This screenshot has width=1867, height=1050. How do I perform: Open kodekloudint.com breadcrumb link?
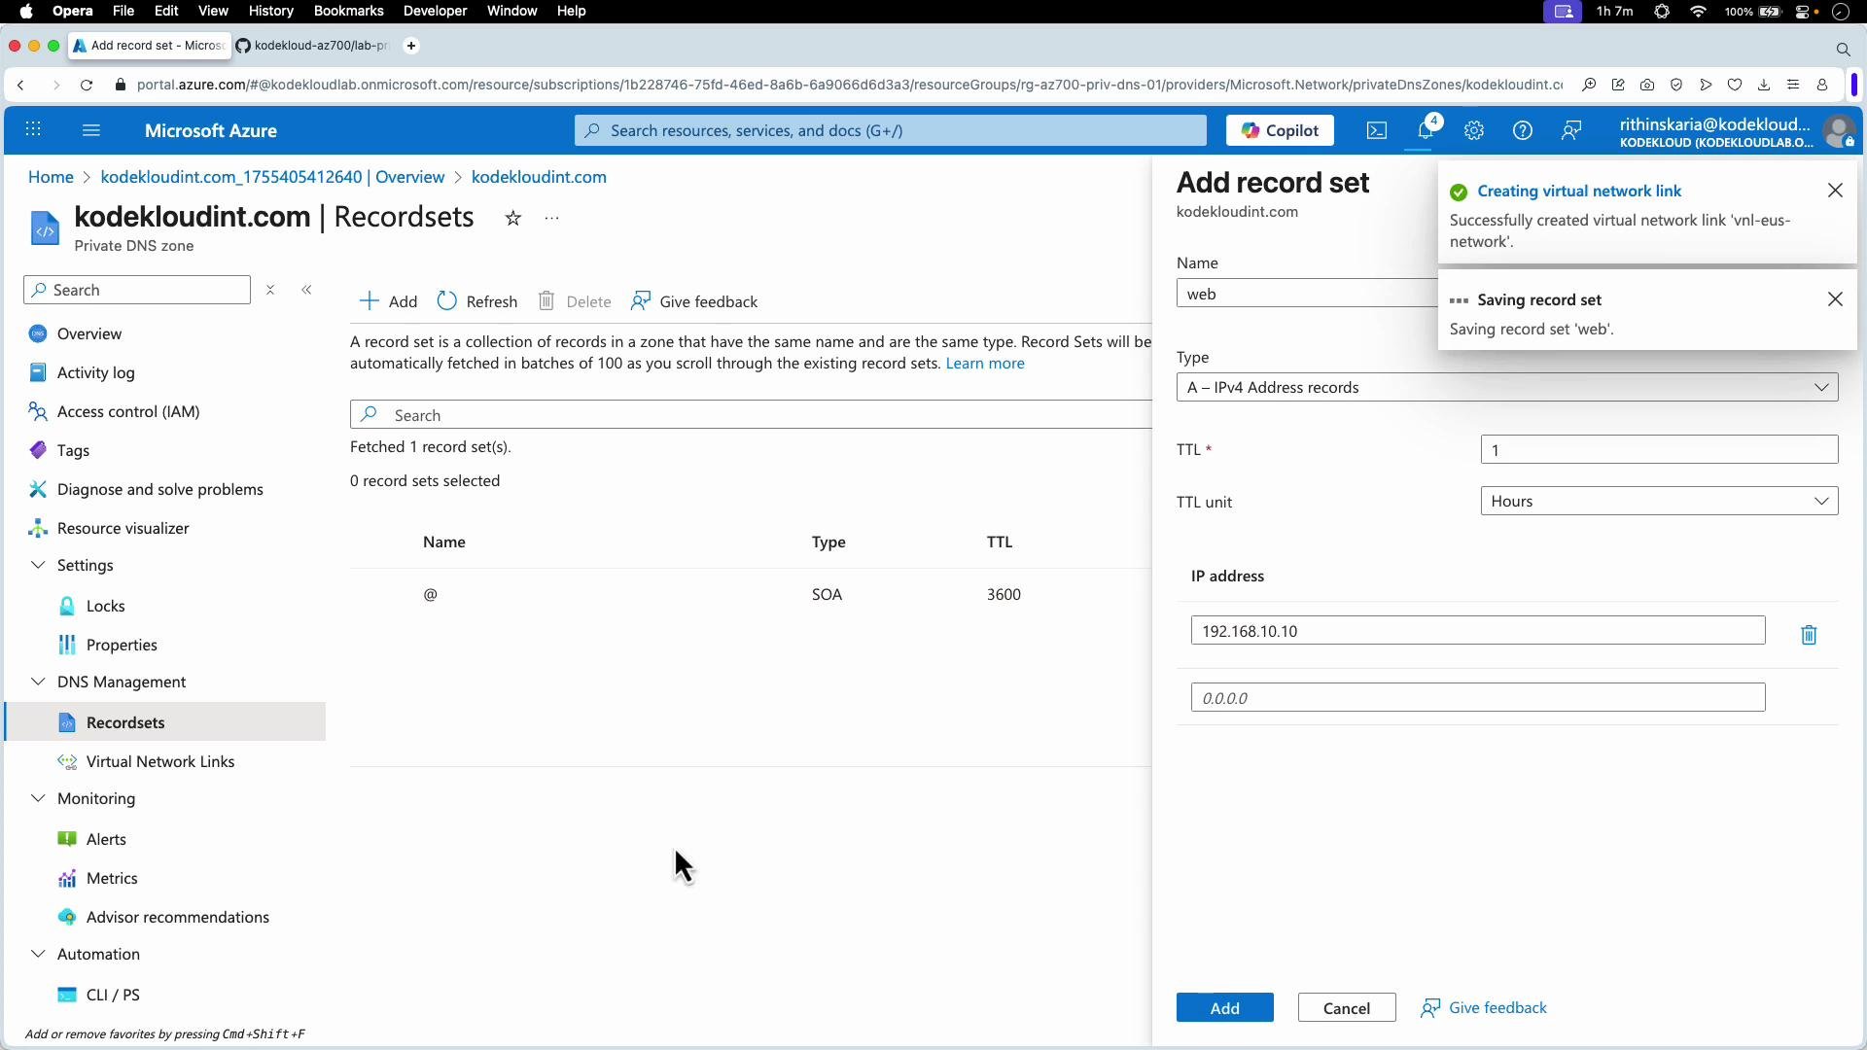pyautogui.click(x=539, y=177)
